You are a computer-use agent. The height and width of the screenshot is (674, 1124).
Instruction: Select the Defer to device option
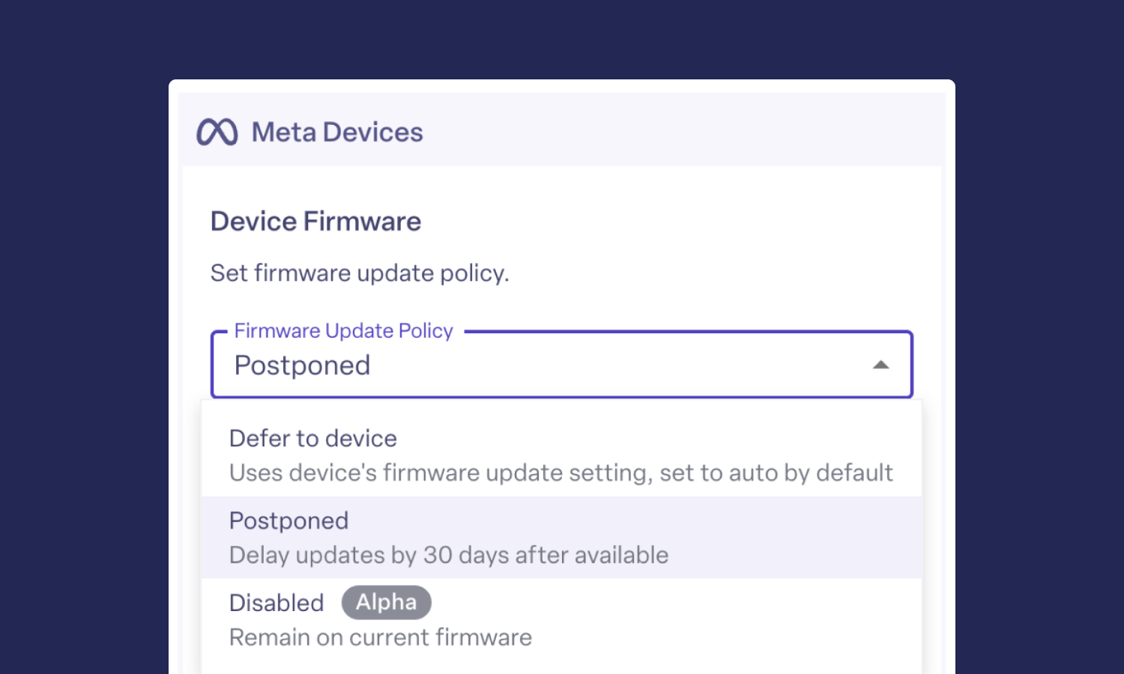tap(561, 455)
